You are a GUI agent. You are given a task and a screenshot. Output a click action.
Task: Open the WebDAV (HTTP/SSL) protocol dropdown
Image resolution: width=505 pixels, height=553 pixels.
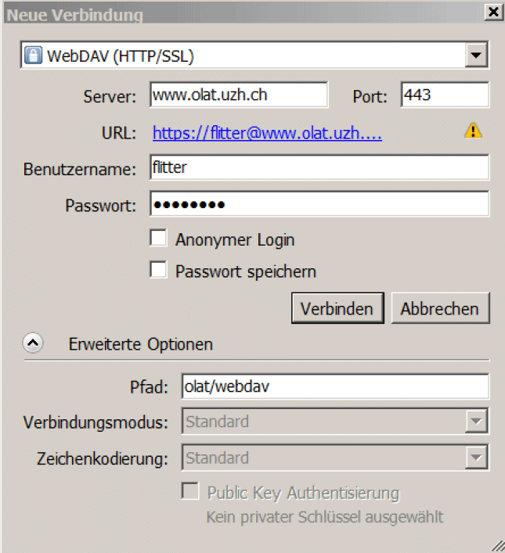(x=474, y=56)
